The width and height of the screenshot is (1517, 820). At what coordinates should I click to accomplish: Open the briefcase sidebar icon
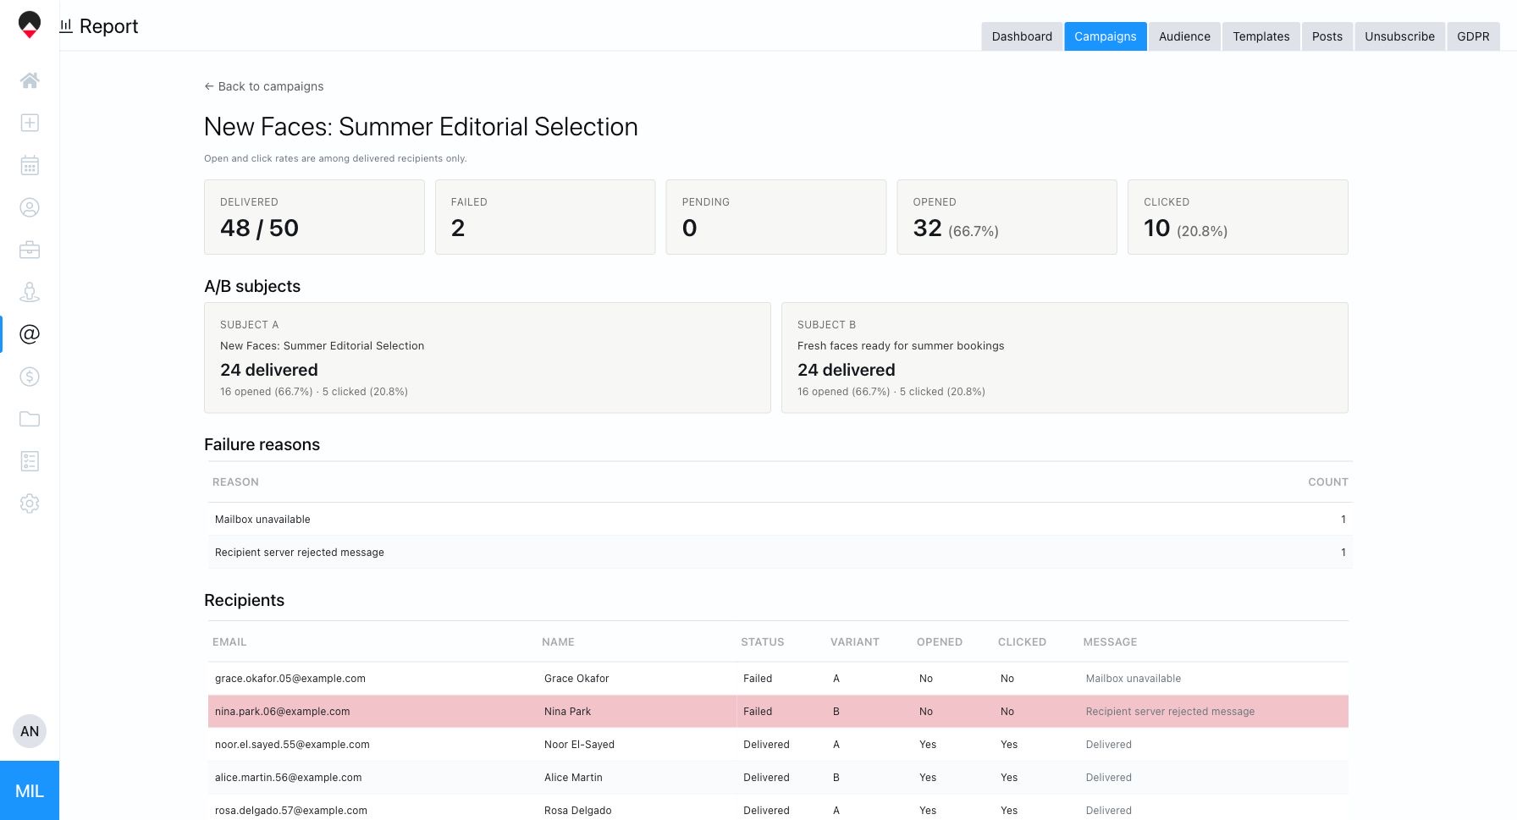point(30,250)
